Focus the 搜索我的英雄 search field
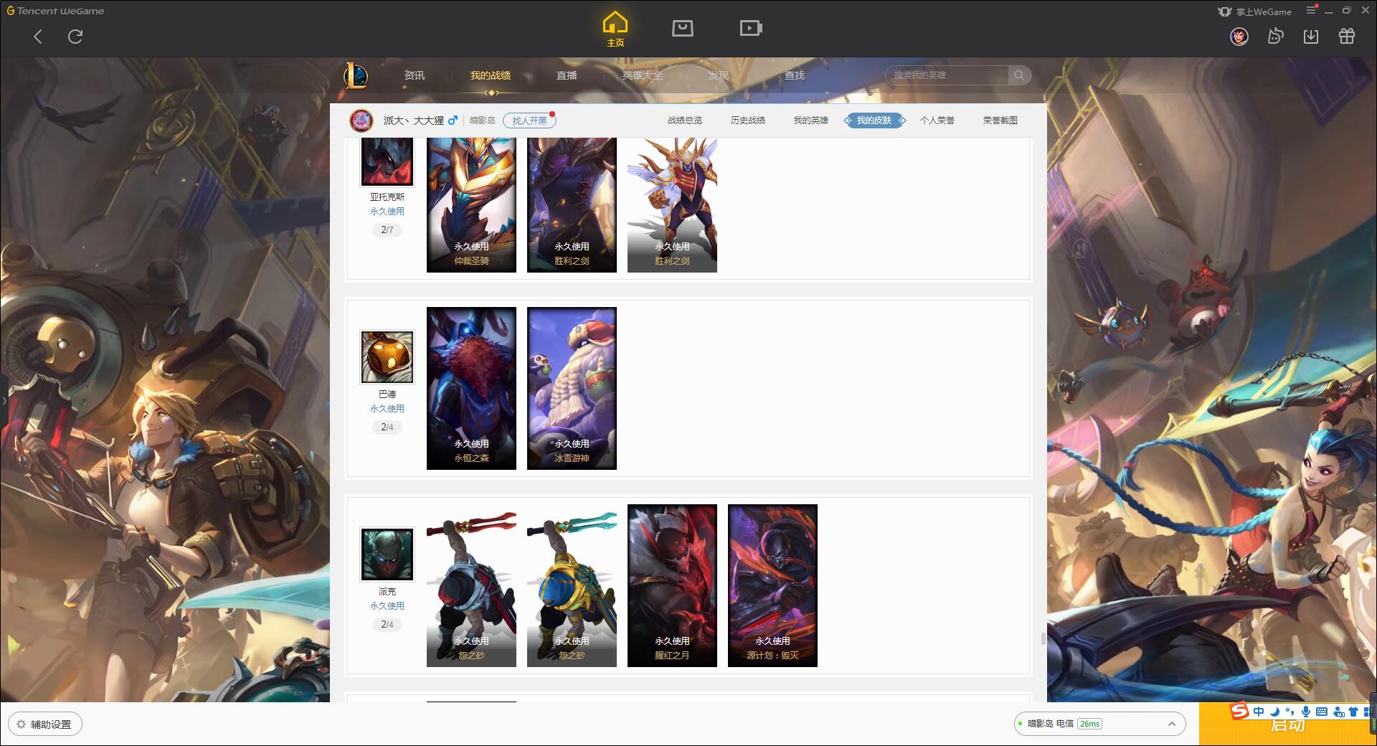Viewport: 1377px width, 746px height. point(947,75)
